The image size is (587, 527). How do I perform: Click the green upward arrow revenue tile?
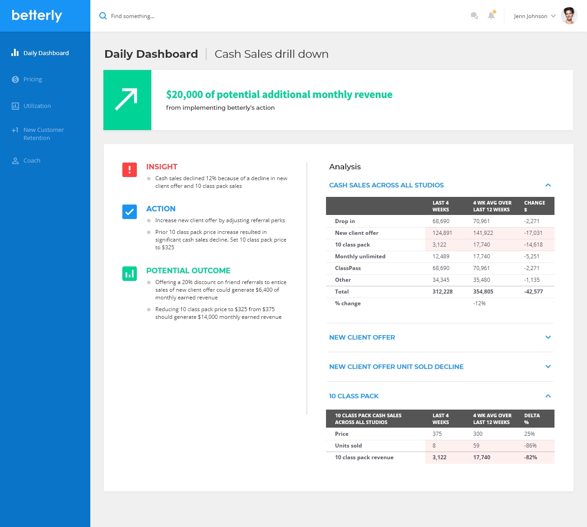127,100
